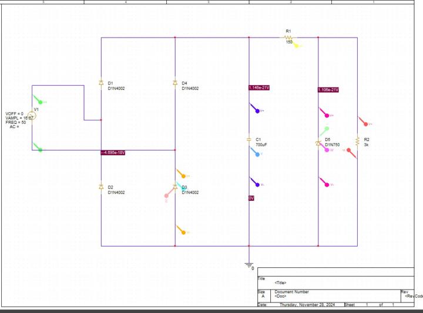Select the D1 diode symbol
Screen dimensions: 423x313
[101, 82]
